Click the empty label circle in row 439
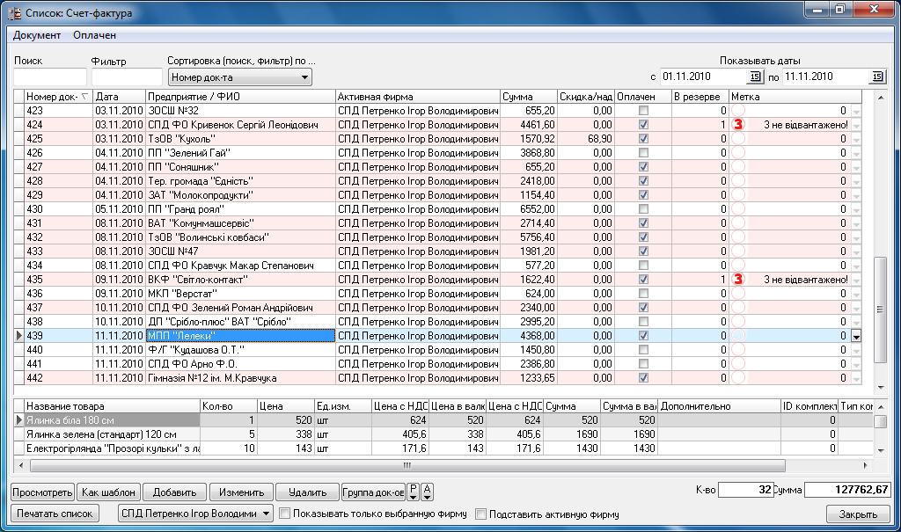The width and height of the screenshot is (901, 532). tap(738, 336)
